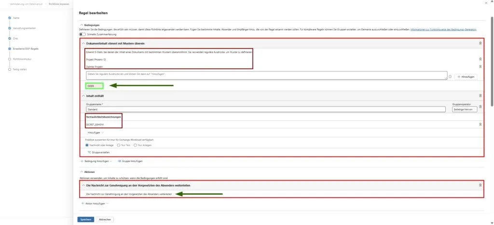Delete the 'Dokumentinhalt stimmt mit Mustern überein' condition
The width and height of the screenshot is (494, 225).
pyautogui.click(x=480, y=43)
